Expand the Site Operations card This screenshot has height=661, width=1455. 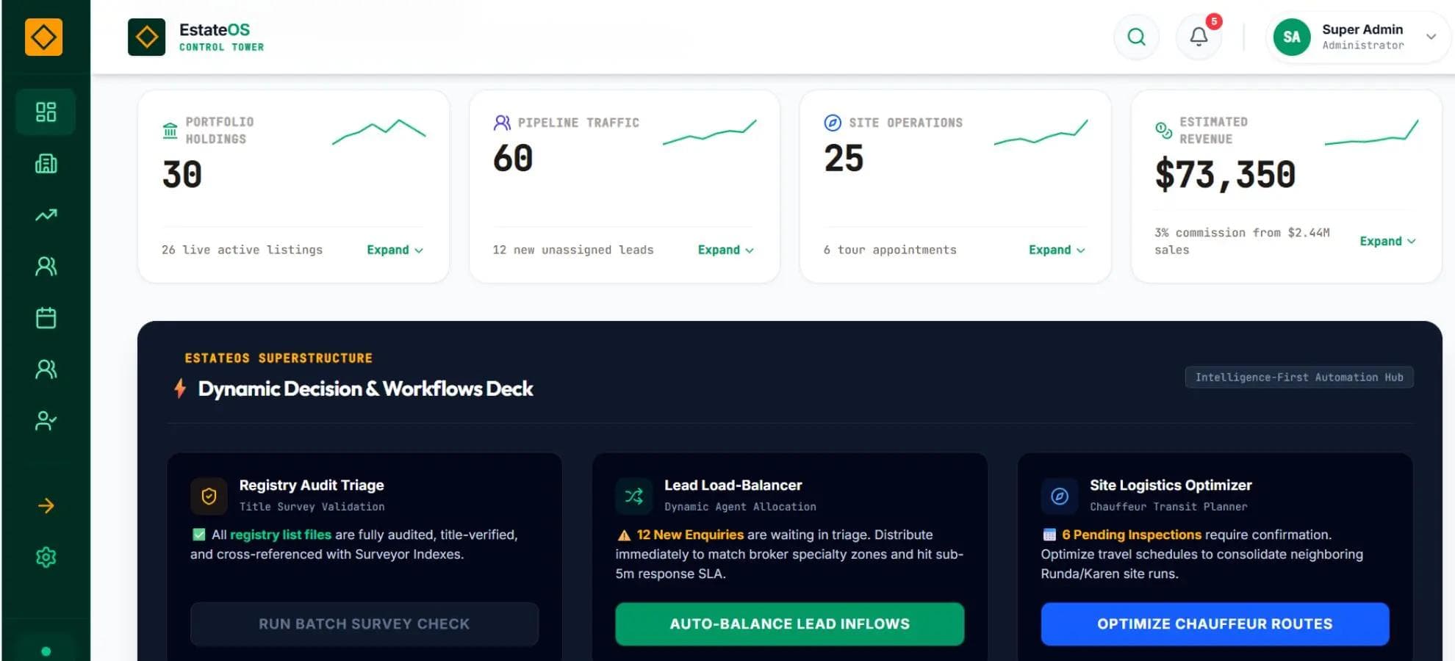point(1056,250)
